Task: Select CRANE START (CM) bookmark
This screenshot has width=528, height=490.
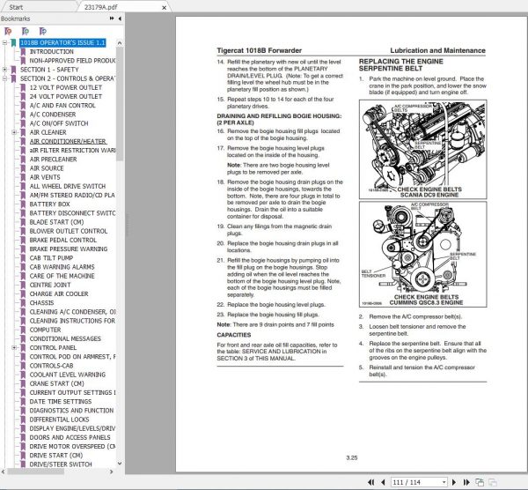Action: point(56,383)
